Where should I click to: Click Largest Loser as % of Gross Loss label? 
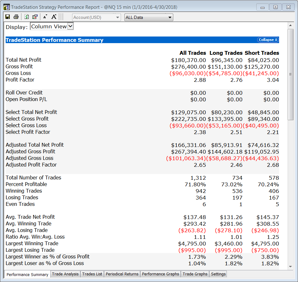45,263
